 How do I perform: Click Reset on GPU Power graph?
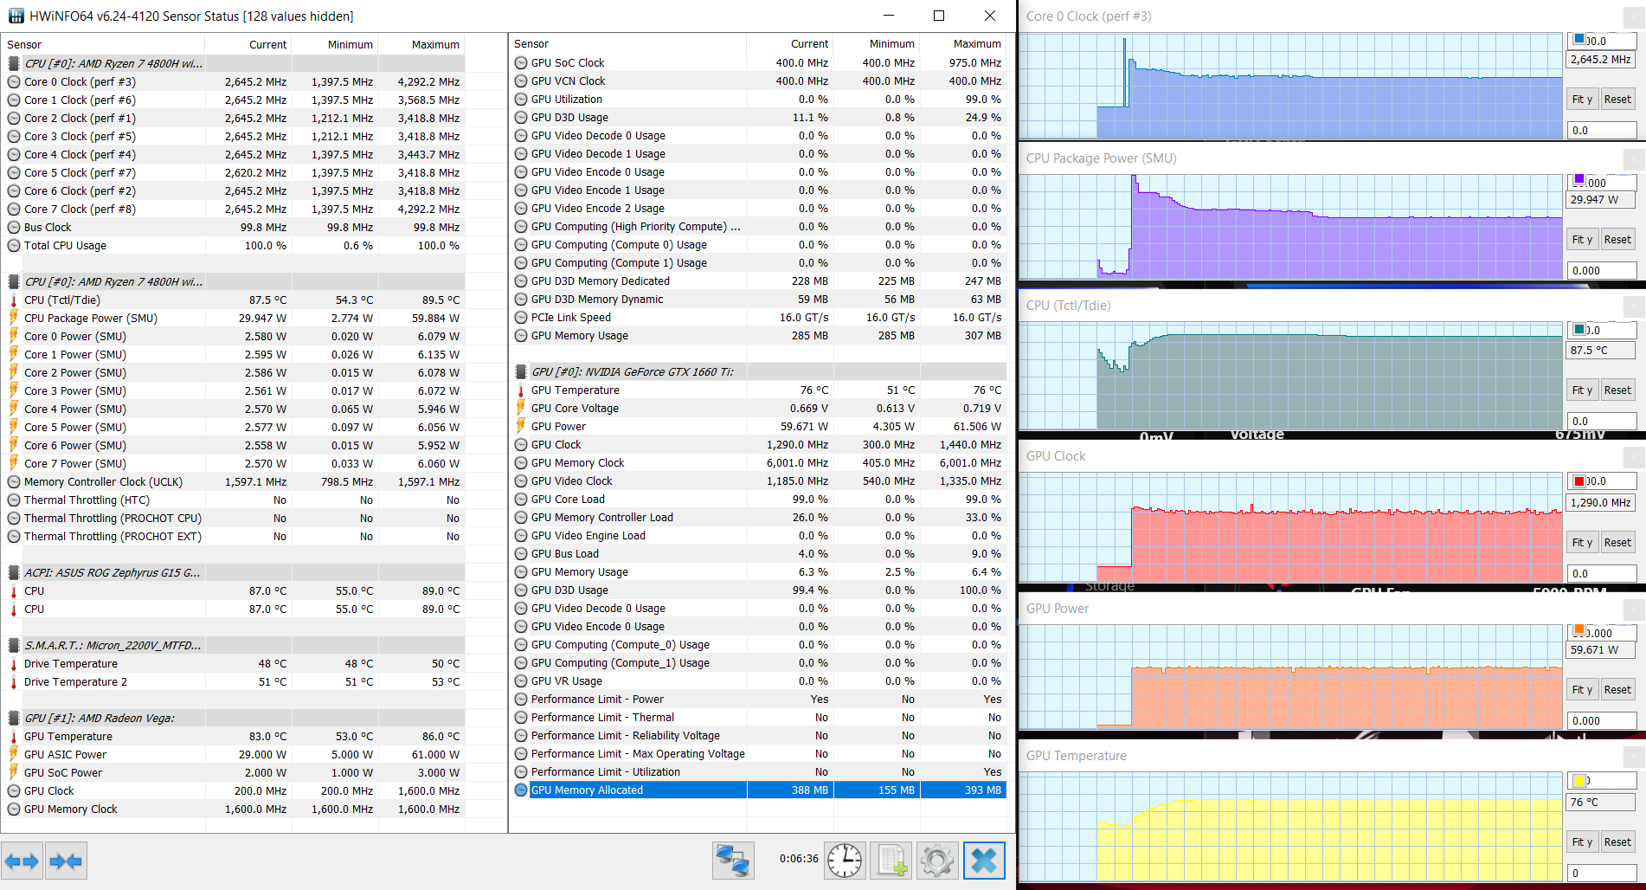1617,690
